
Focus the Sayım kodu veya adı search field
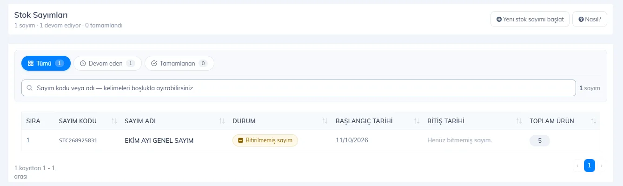pyautogui.click(x=298, y=88)
